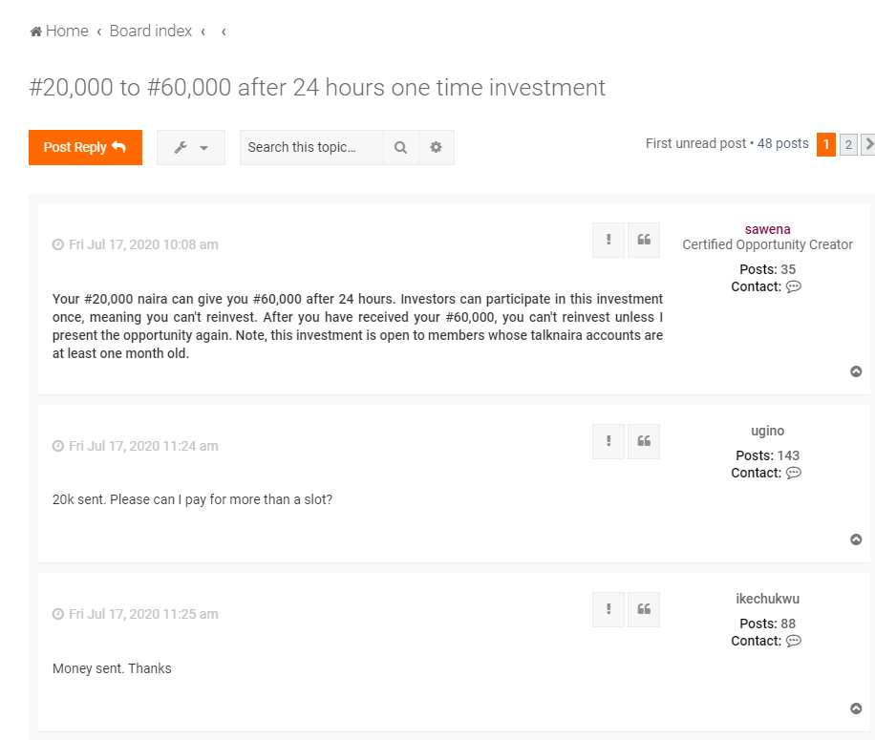This screenshot has width=875, height=740.
Task: Quote sawena's post
Action: [x=644, y=240]
